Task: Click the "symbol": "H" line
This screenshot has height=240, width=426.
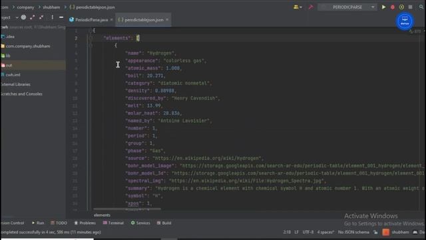Action: pyautogui.click(x=144, y=195)
